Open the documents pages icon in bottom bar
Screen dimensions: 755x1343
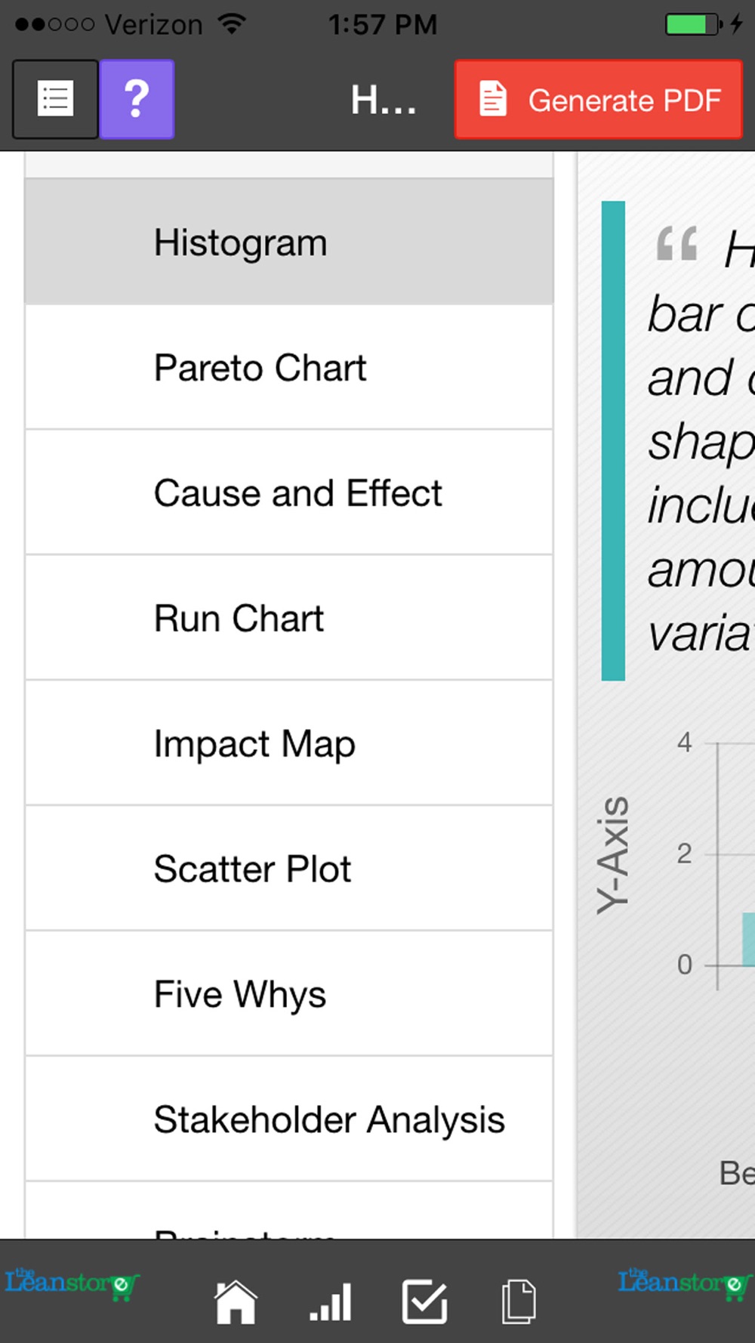[519, 1301]
